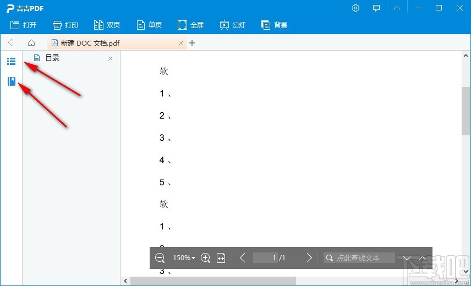Open the 150% zoom level dropdown

point(184,258)
